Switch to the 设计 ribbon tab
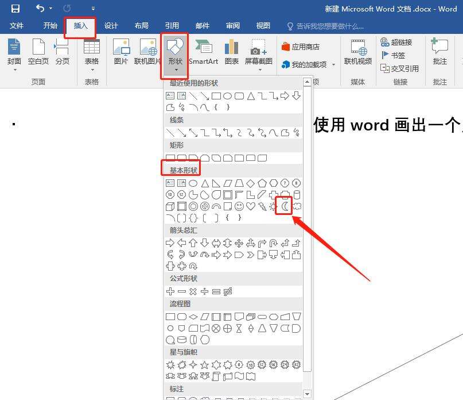The height and width of the screenshot is (400, 463). [x=111, y=26]
